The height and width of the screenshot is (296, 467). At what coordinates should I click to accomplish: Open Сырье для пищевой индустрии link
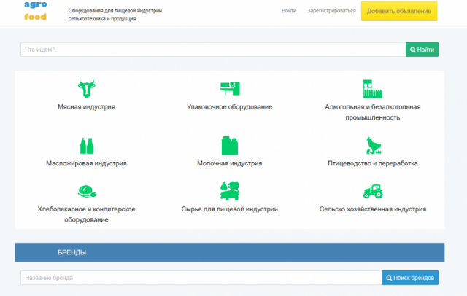[230, 209]
